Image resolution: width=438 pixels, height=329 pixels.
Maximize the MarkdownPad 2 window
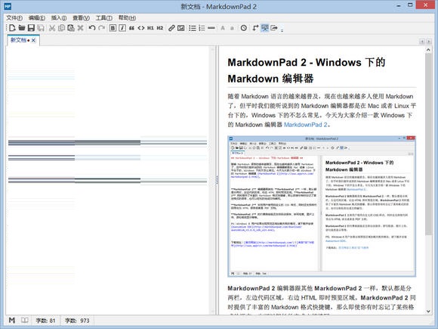pos(410,5)
